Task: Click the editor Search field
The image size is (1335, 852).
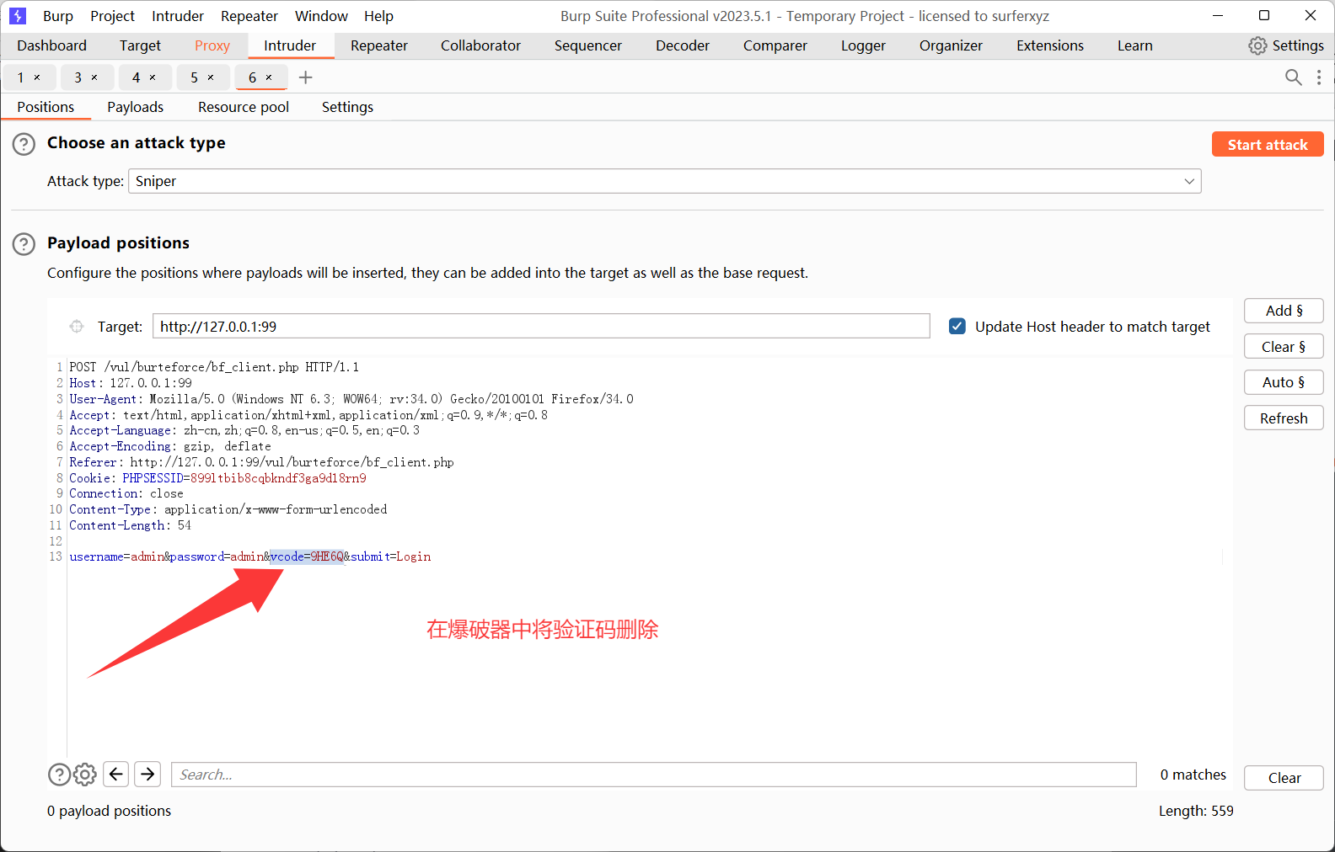Action: 654,775
